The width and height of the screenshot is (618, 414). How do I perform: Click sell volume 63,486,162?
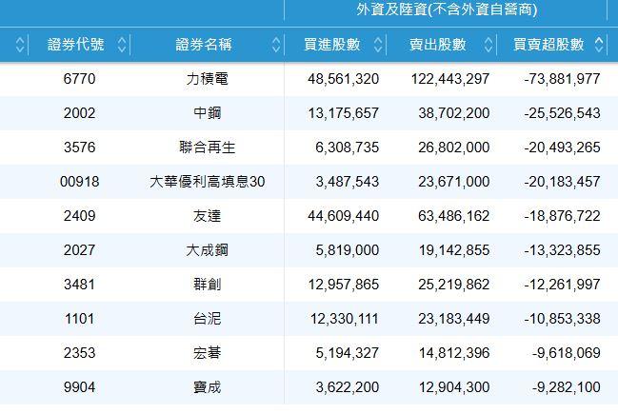coord(453,216)
